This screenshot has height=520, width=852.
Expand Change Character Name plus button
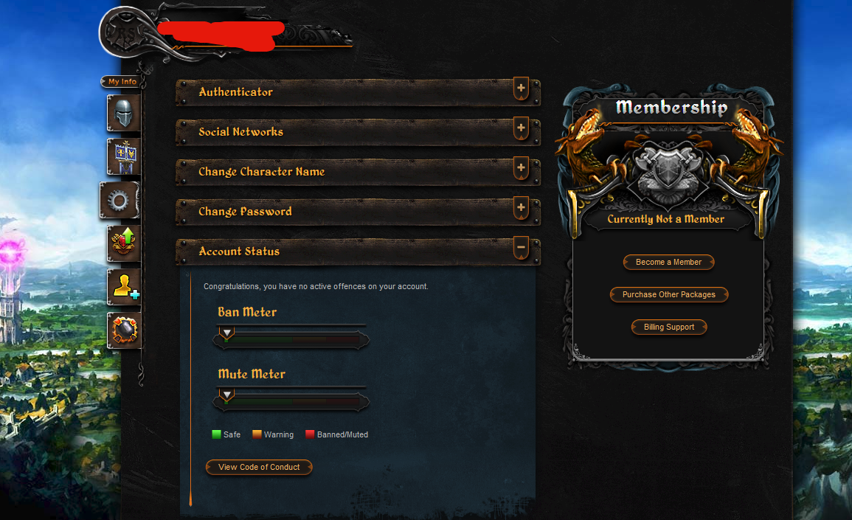click(x=521, y=168)
